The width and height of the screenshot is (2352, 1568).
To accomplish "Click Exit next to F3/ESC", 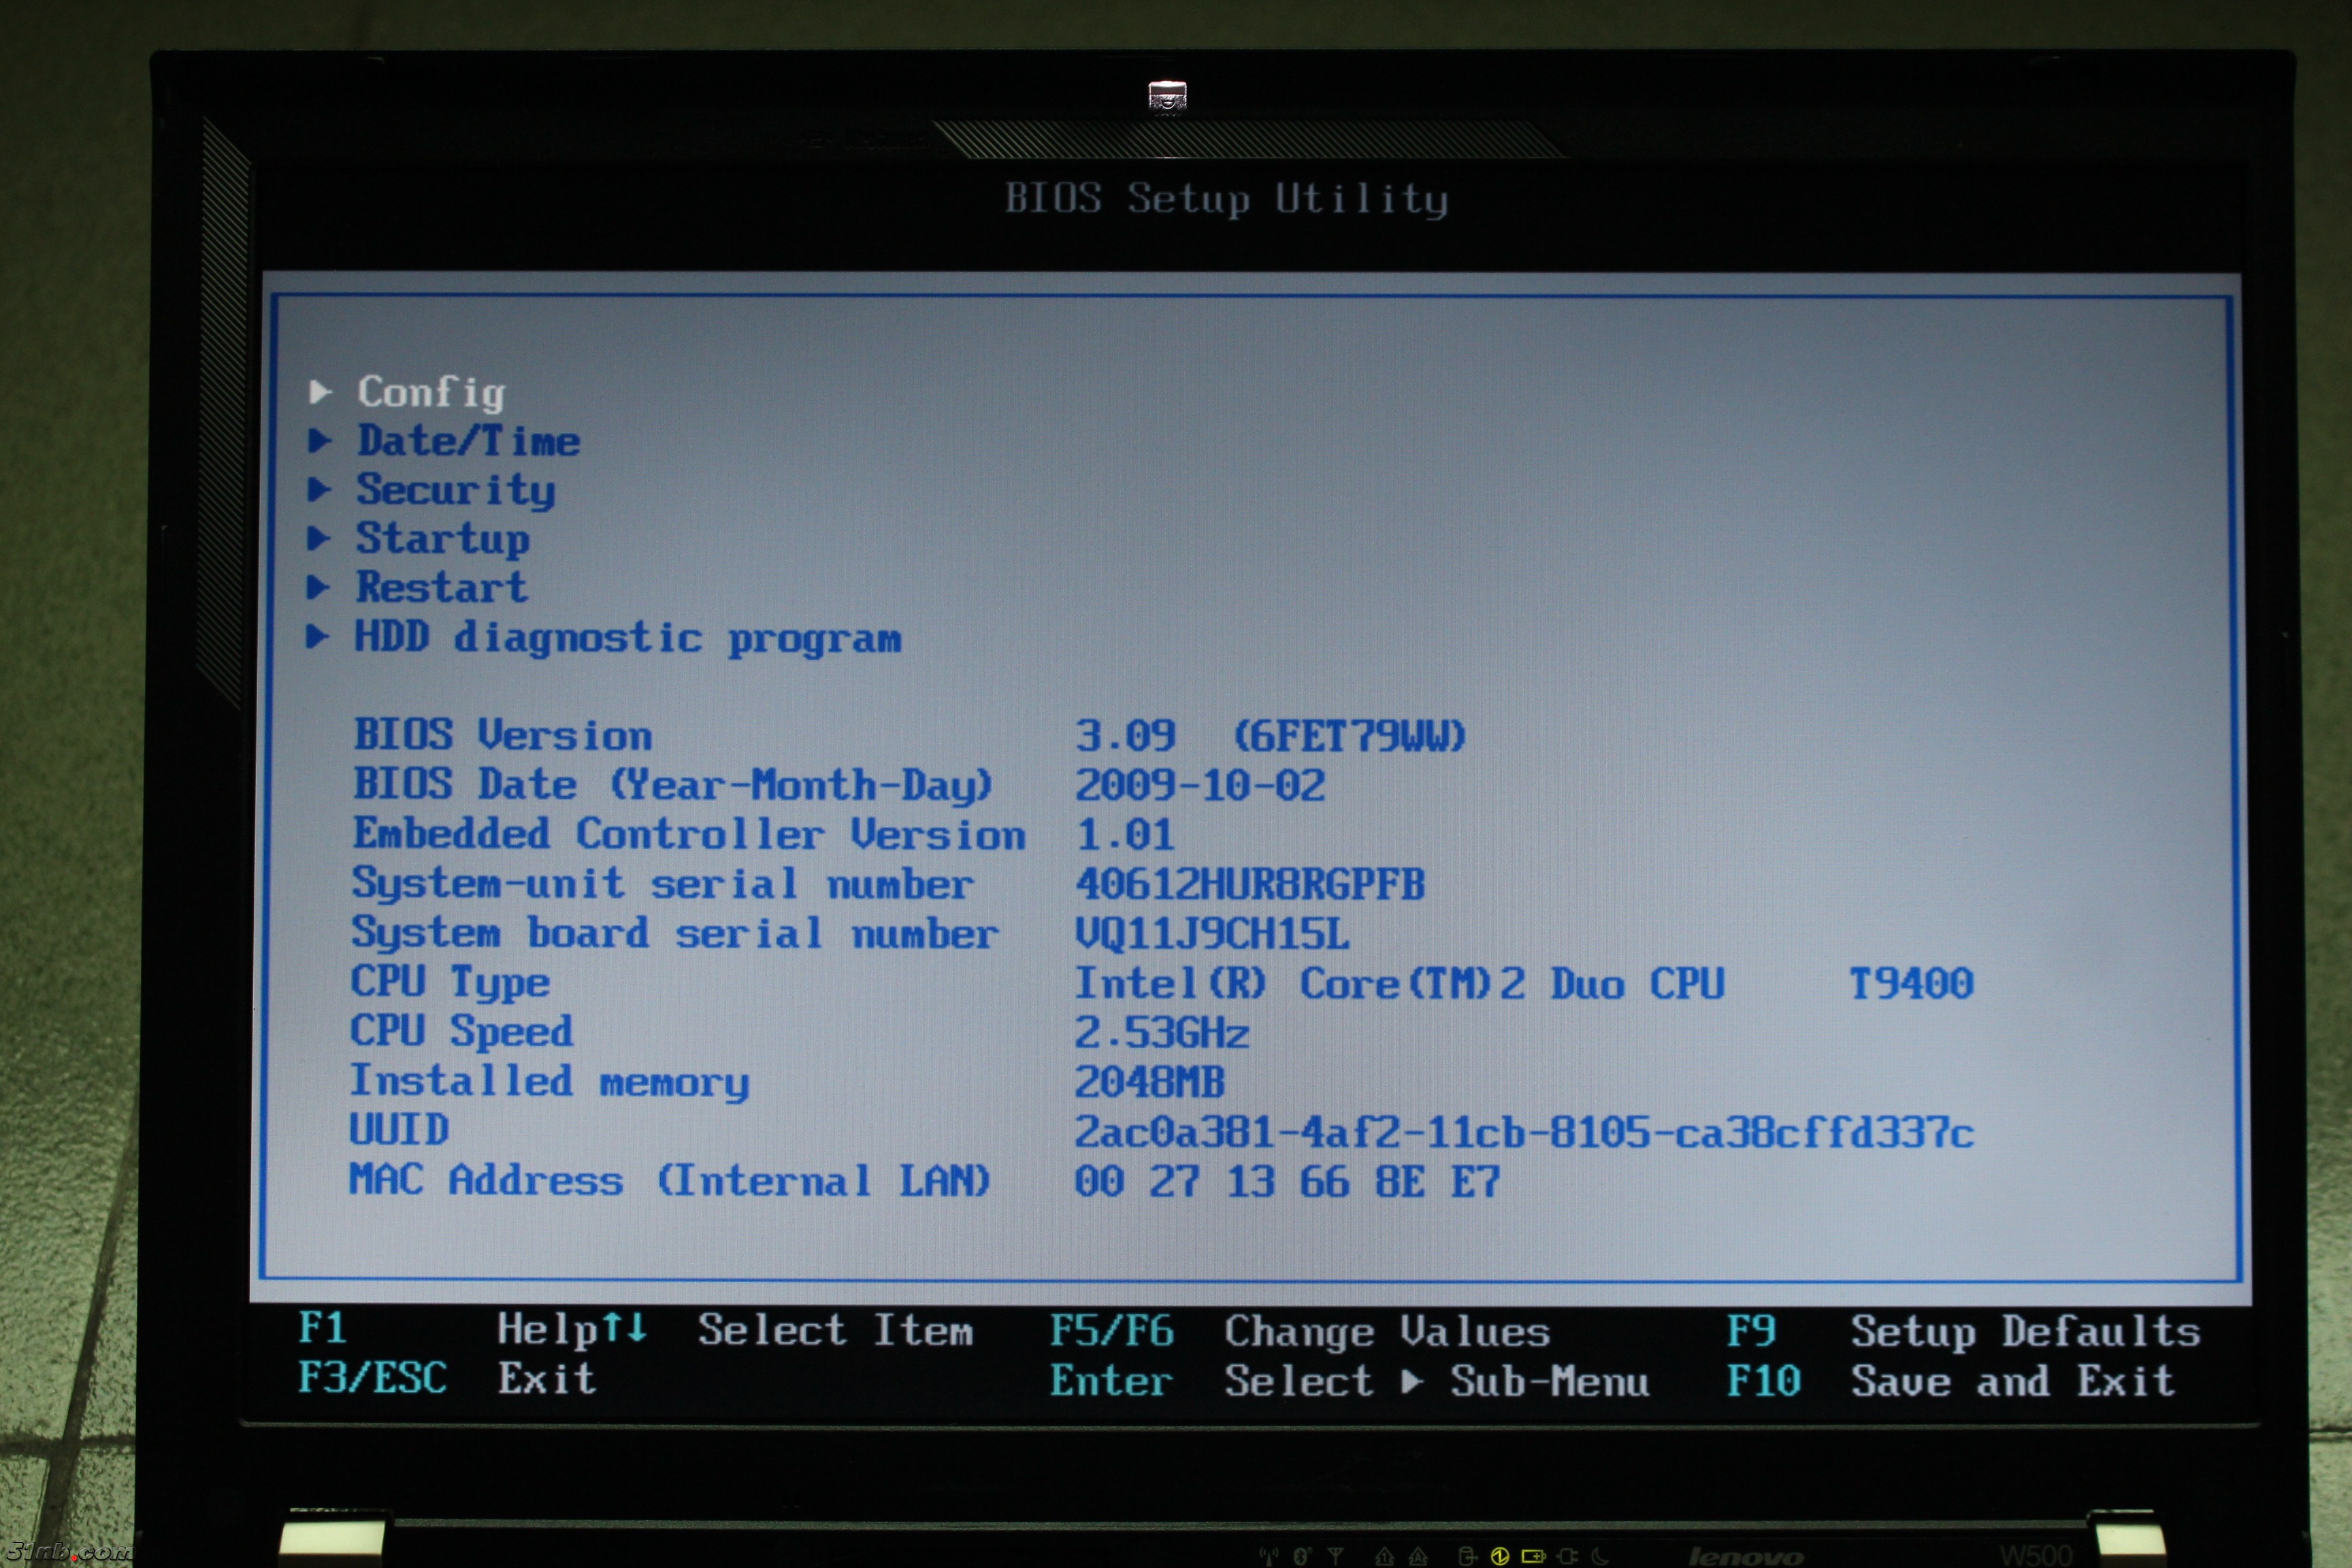I will pos(547,1379).
